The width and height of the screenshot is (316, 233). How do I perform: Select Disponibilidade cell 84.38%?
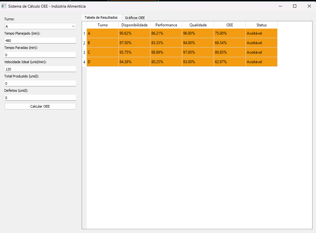(x=134, y=62)
